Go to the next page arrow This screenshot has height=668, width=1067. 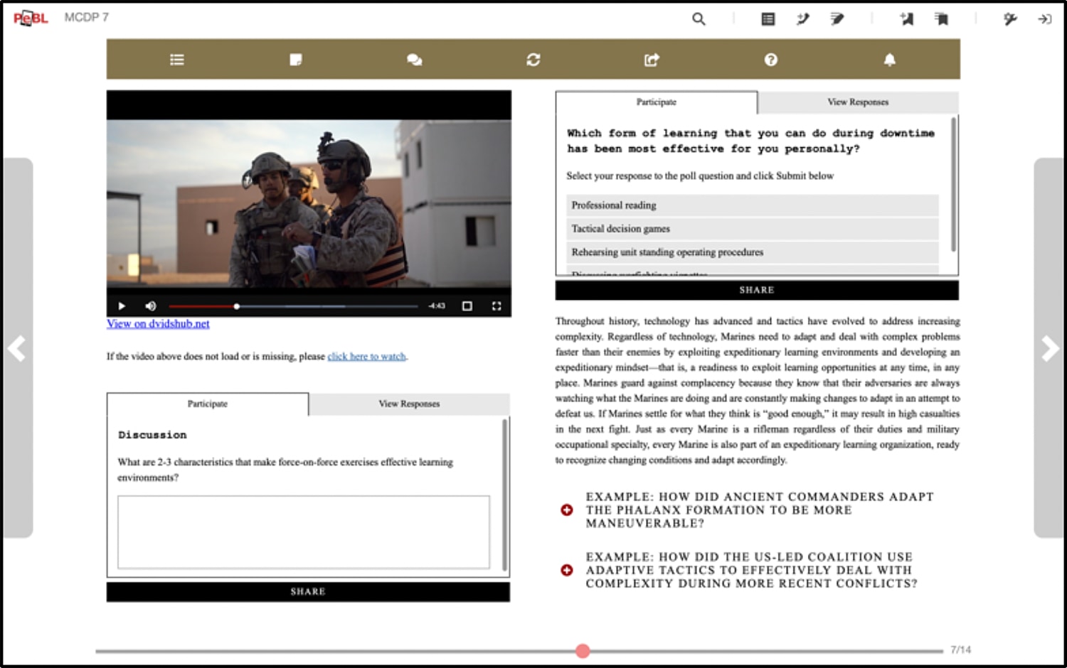(x=1049, y=348)
